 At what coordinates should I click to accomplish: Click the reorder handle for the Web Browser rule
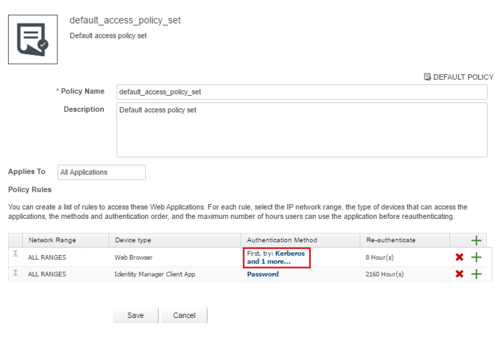tap(15, 253)
